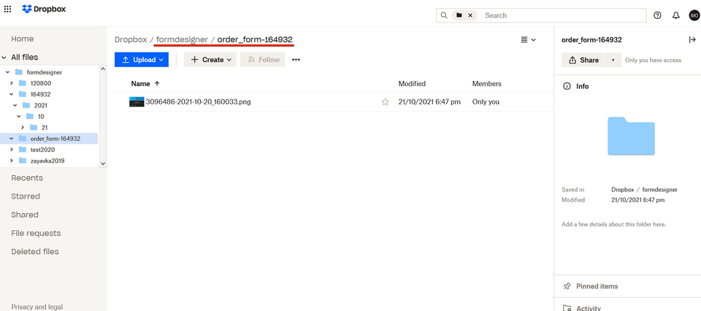
Task: Collapse the right details panel
Action: coord(692,39)
